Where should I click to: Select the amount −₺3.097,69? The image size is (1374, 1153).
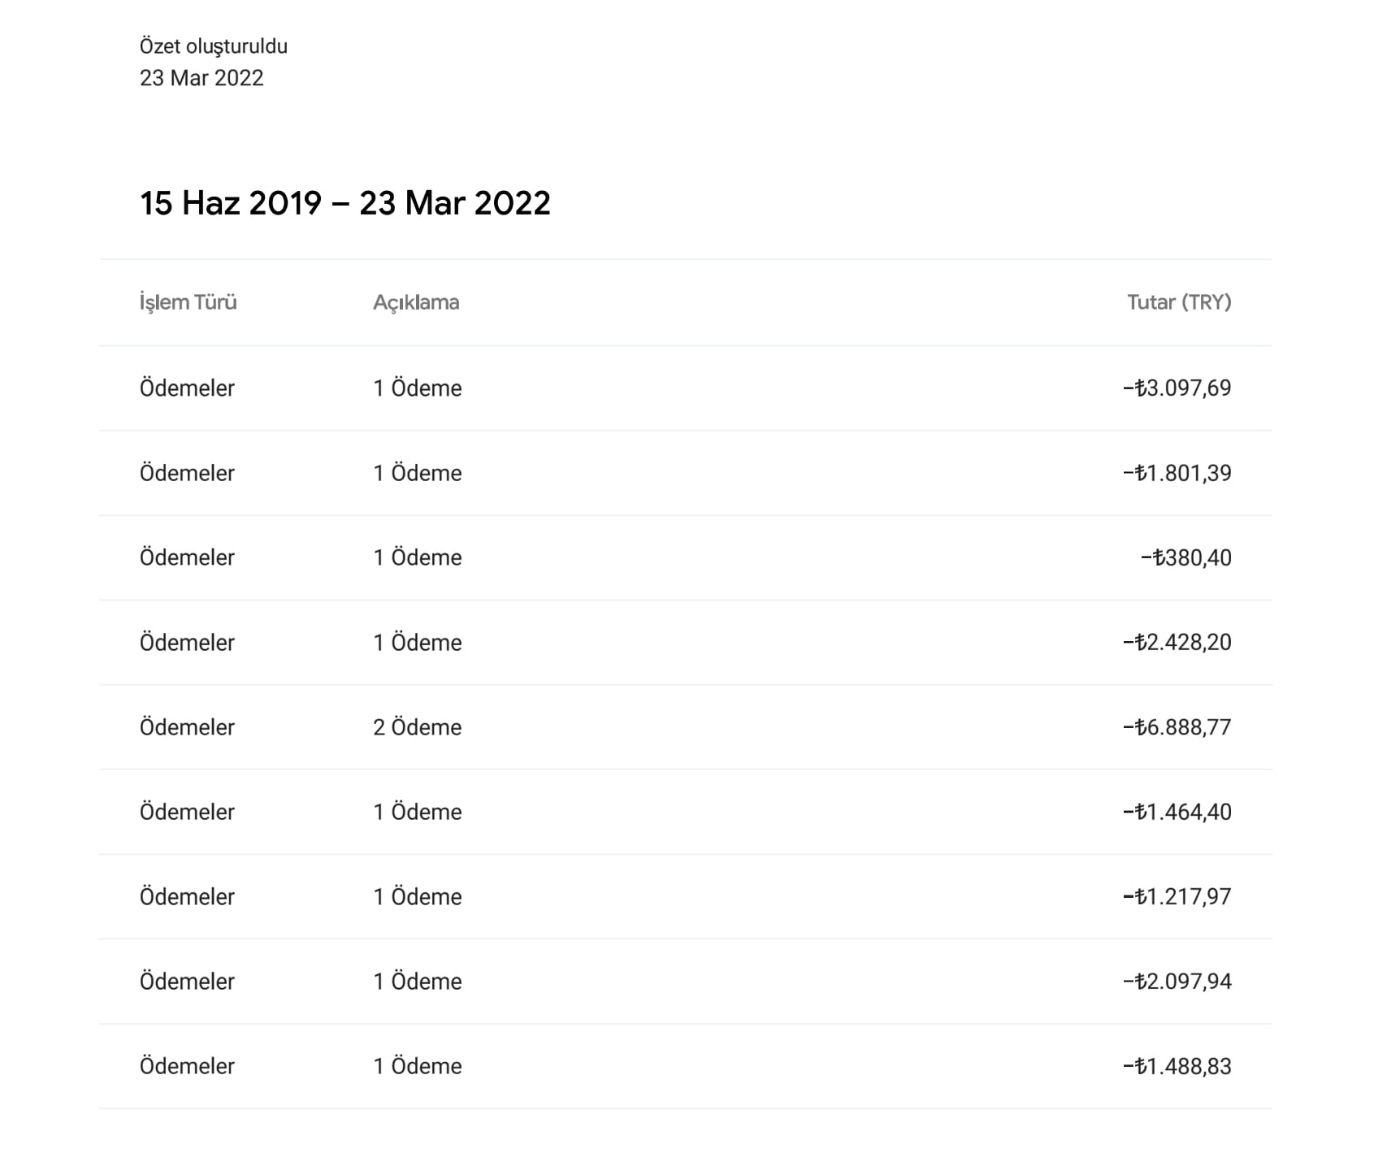click(x=1177, y=388)
